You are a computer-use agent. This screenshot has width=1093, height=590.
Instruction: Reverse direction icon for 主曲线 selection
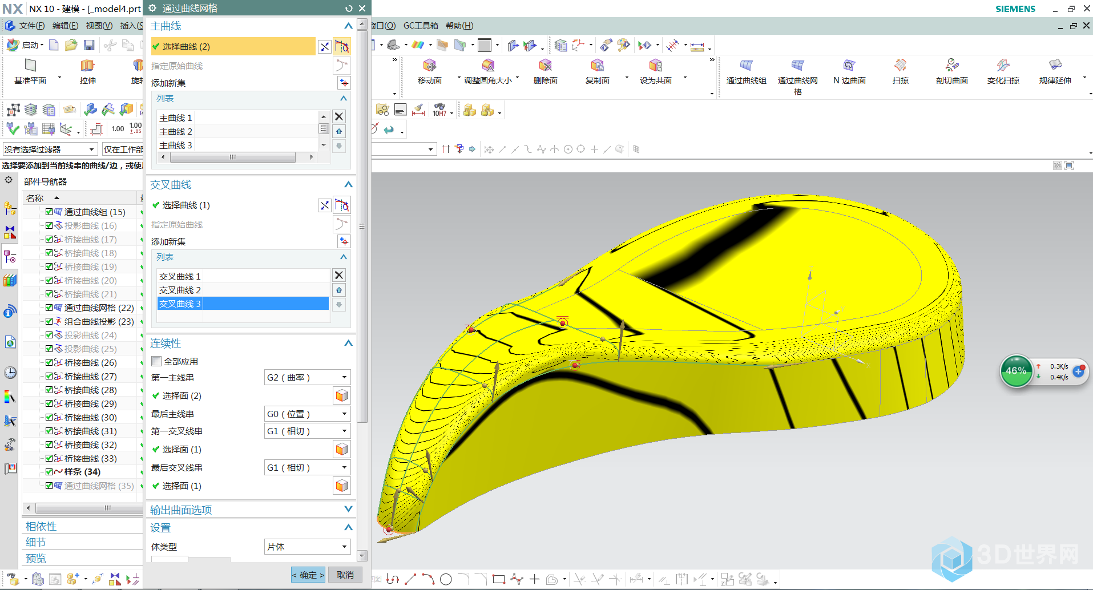[x=324, y=47]
